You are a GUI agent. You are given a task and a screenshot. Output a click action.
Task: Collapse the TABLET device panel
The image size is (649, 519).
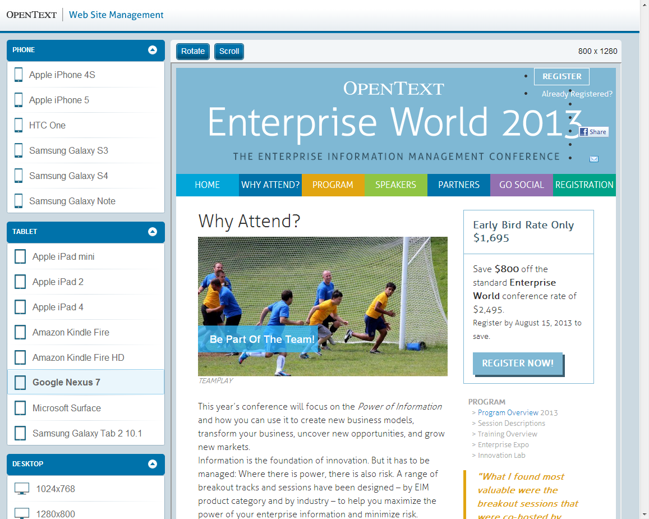pyautogui.click(x=153, y=232)
